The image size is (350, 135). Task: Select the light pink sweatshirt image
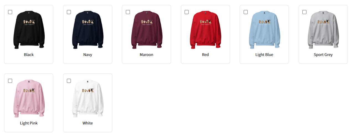tap(29, 98)
